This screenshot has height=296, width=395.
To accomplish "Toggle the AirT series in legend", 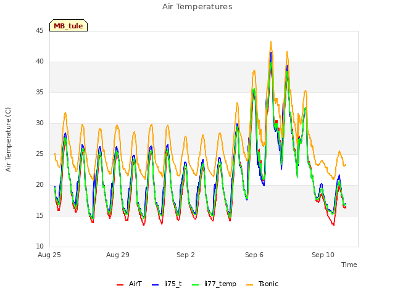I will [x=129, y=284].
